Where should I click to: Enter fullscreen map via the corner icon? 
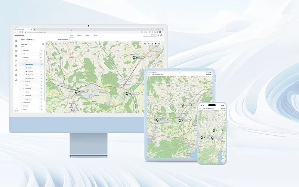point(163,44)
